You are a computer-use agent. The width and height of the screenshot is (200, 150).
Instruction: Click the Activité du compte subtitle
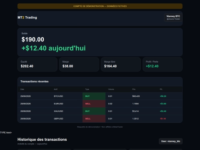coord(32,144)
